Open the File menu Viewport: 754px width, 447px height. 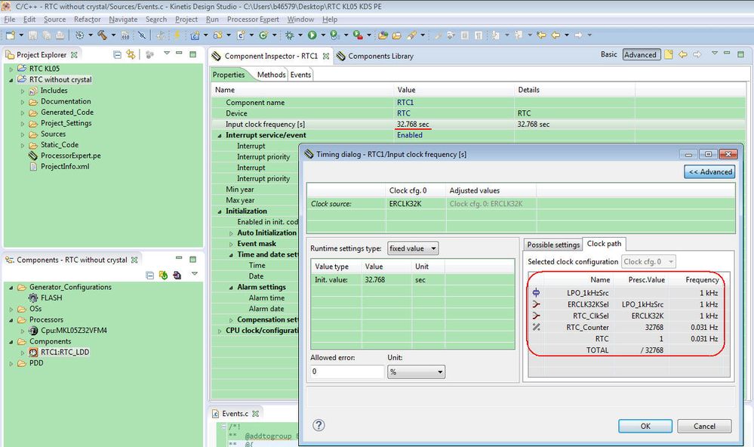pos(10,19)
